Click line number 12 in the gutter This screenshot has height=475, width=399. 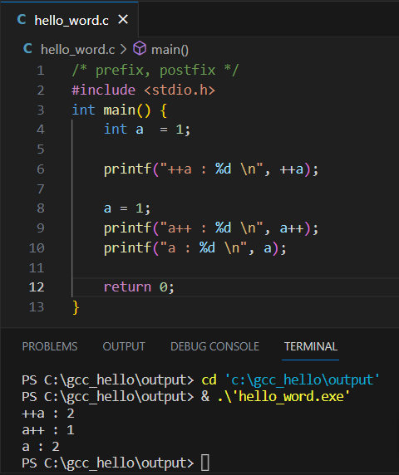(x=37, y=287)
